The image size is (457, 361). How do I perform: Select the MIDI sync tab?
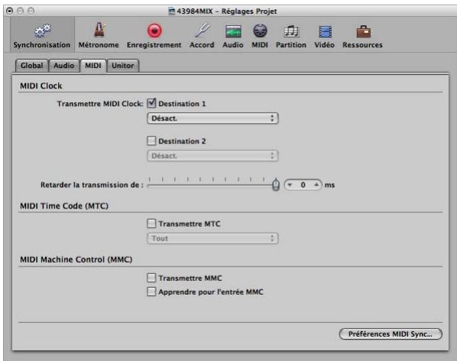click(93, 65)
